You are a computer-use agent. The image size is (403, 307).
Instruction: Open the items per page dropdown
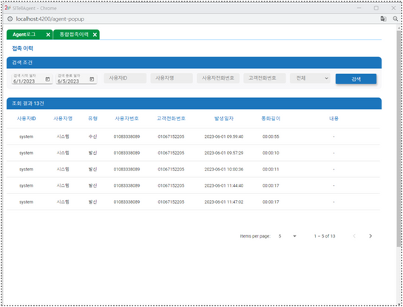coord(288,236)
